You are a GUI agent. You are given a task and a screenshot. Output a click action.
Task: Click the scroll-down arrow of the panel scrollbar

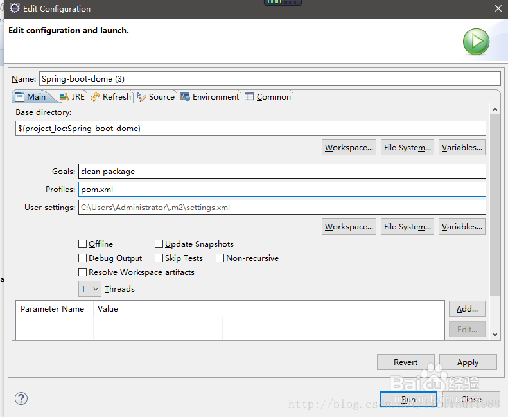[495, 335]
